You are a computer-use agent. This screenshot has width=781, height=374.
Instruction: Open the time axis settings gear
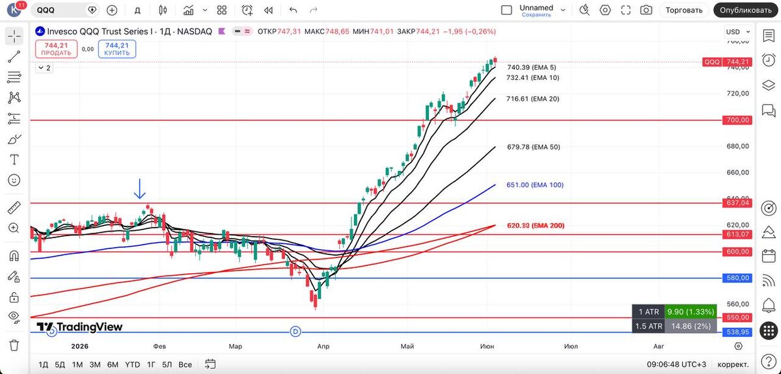(738, 347)
